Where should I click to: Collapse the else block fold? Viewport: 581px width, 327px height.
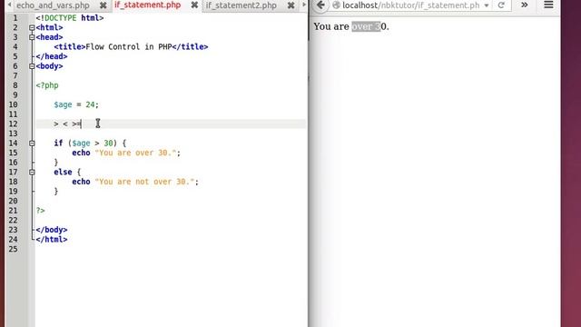32,173
